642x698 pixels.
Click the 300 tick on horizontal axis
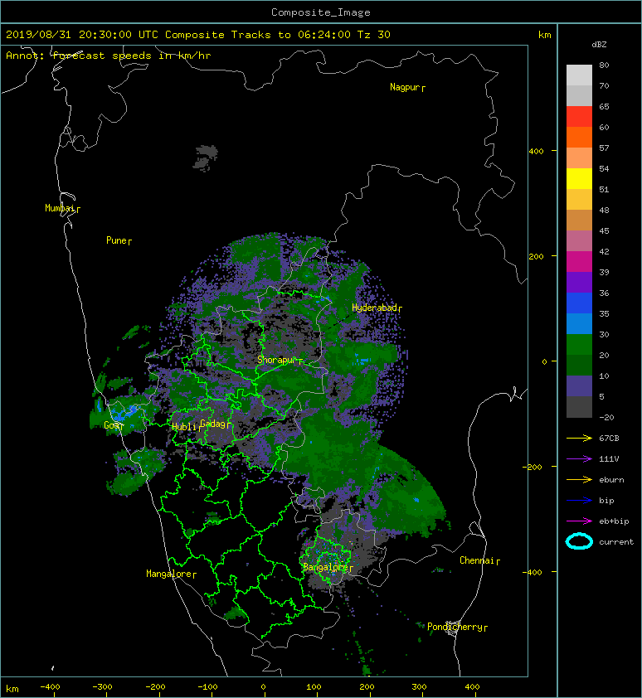pos(419,687)
